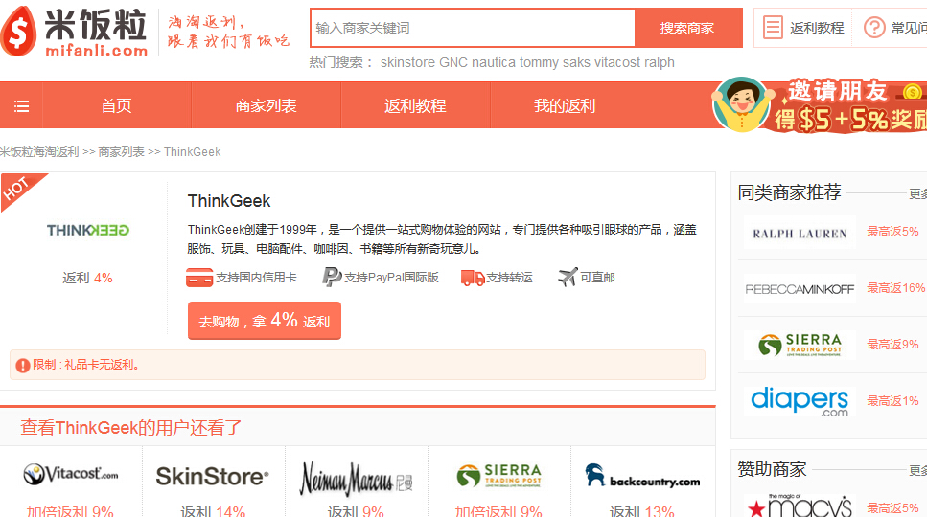Click the 搜索商家 search button
Image resolution: width=927 pixels, height=517 pixels.
(687, 28)
